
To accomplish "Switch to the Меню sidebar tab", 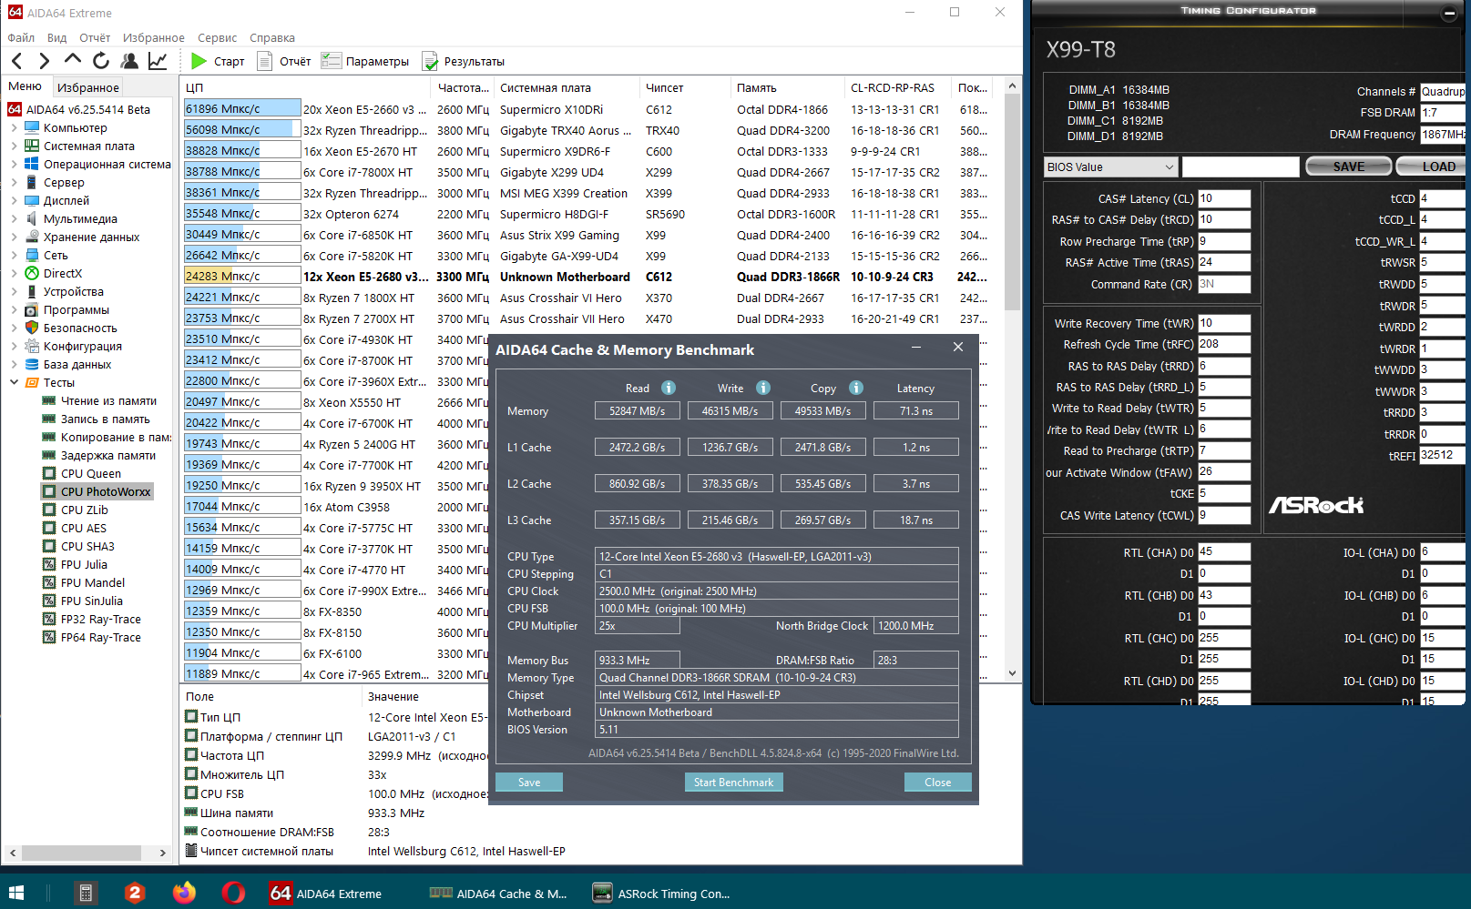I will 26,86.
